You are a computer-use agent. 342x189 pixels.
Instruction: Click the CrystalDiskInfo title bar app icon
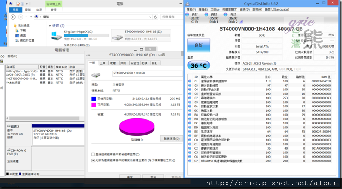[188, 4]
